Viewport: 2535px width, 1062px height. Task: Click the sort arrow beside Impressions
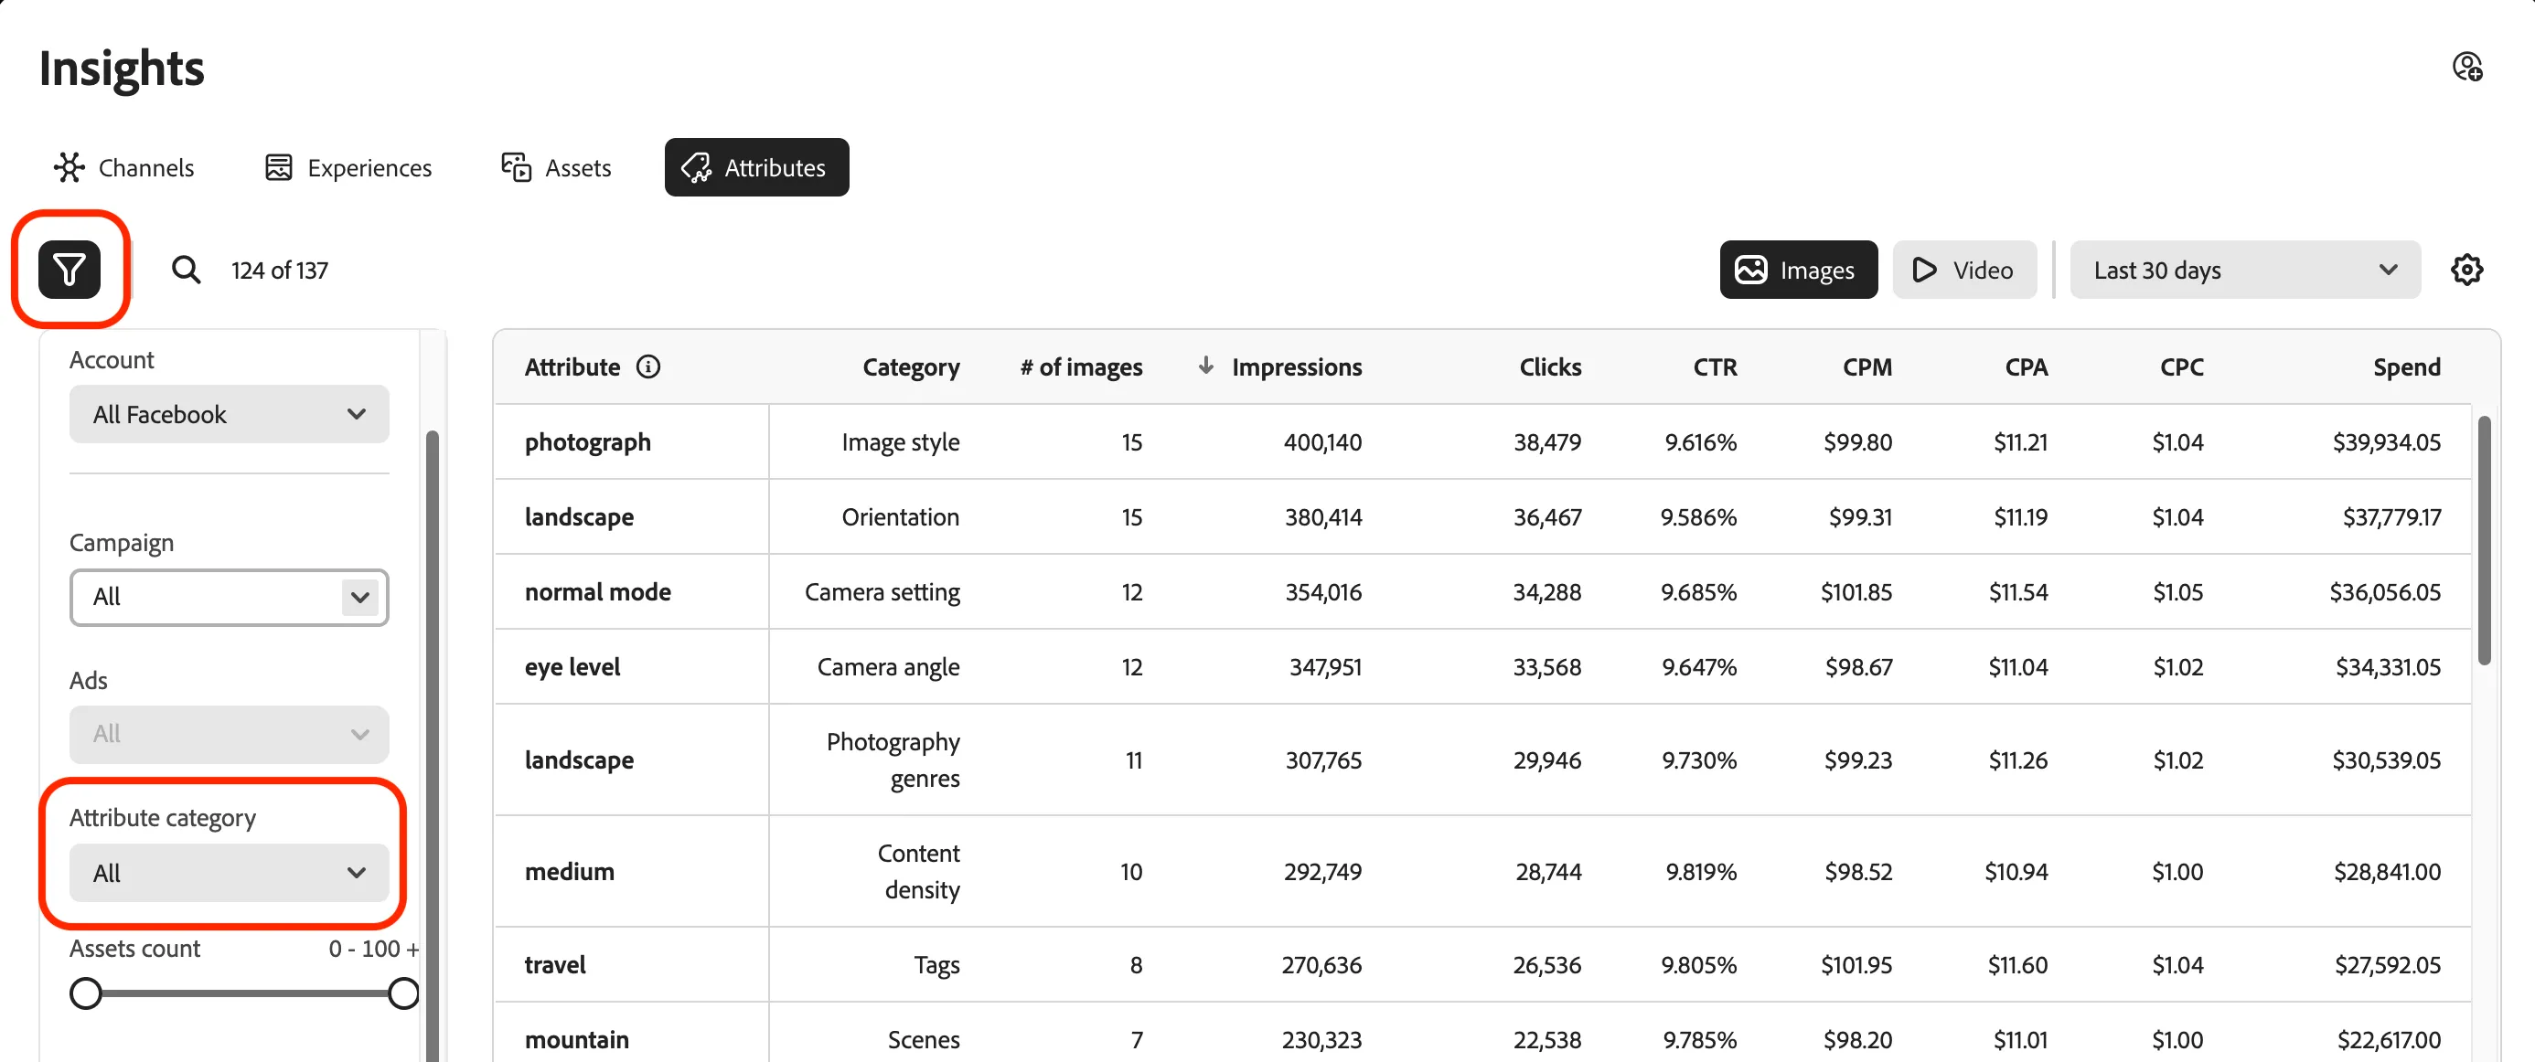pos(1205,366)
